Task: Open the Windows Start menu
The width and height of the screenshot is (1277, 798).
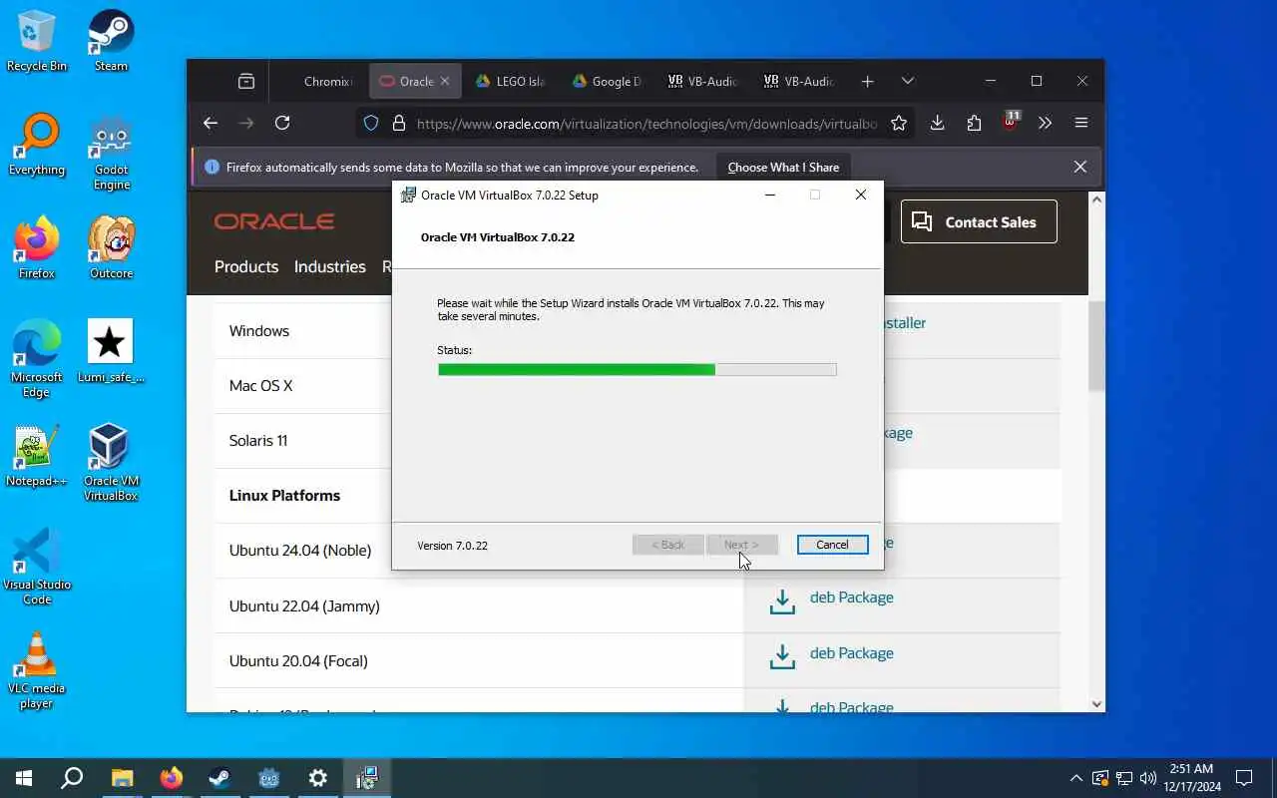Action: tap(24, 778)
